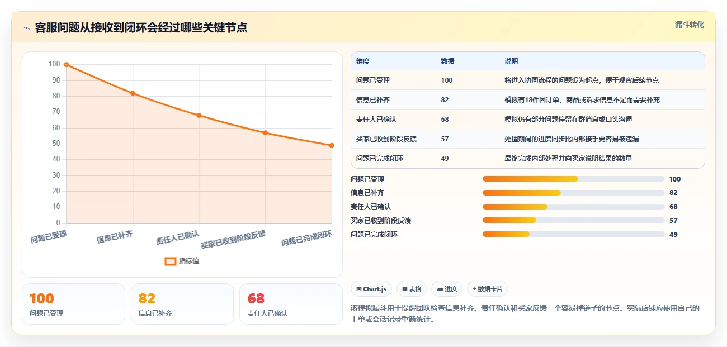Click the chart data point at 100
This screenshot has width=727, height=347.
click(67, 65)
